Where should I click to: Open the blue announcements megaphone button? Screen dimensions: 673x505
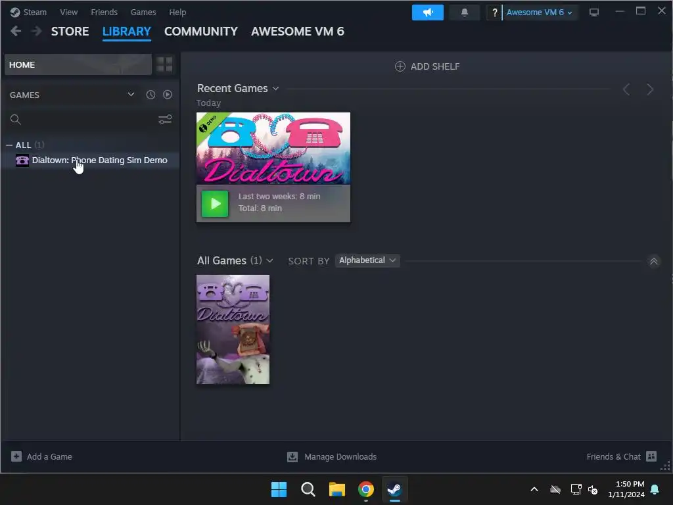[x=427, y=12]
